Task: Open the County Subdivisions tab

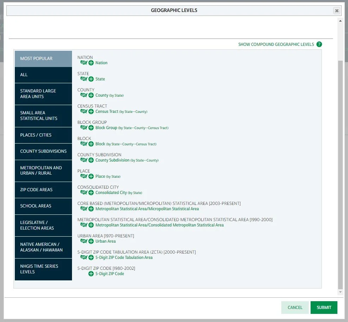Action: [x=43, y=151]
